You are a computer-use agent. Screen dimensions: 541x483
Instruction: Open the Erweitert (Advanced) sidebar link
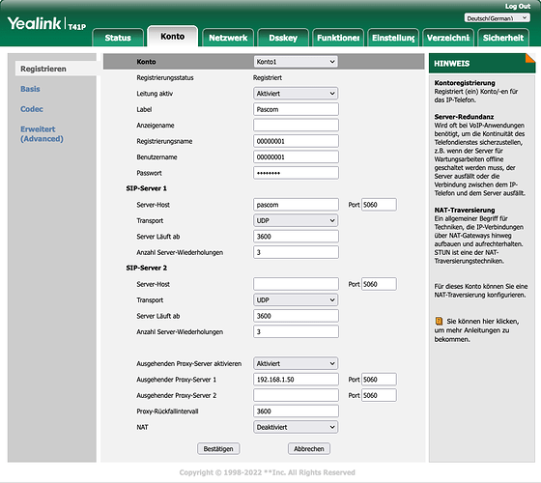click(42, 134)
